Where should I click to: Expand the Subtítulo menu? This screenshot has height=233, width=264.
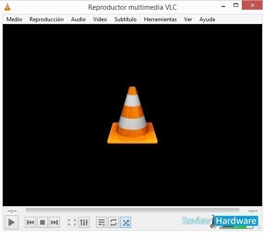(126, 19)
